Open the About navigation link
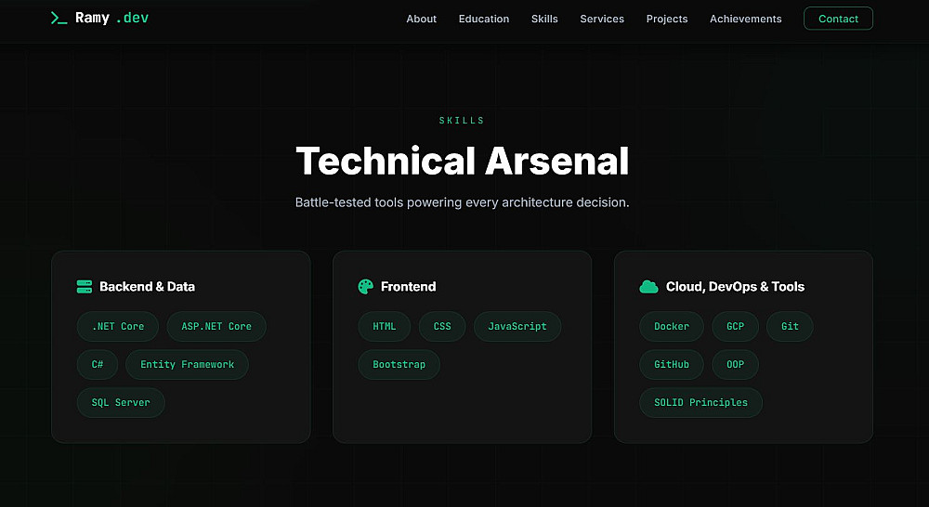This screenshot has width=929, height=507. pos(421,19)
